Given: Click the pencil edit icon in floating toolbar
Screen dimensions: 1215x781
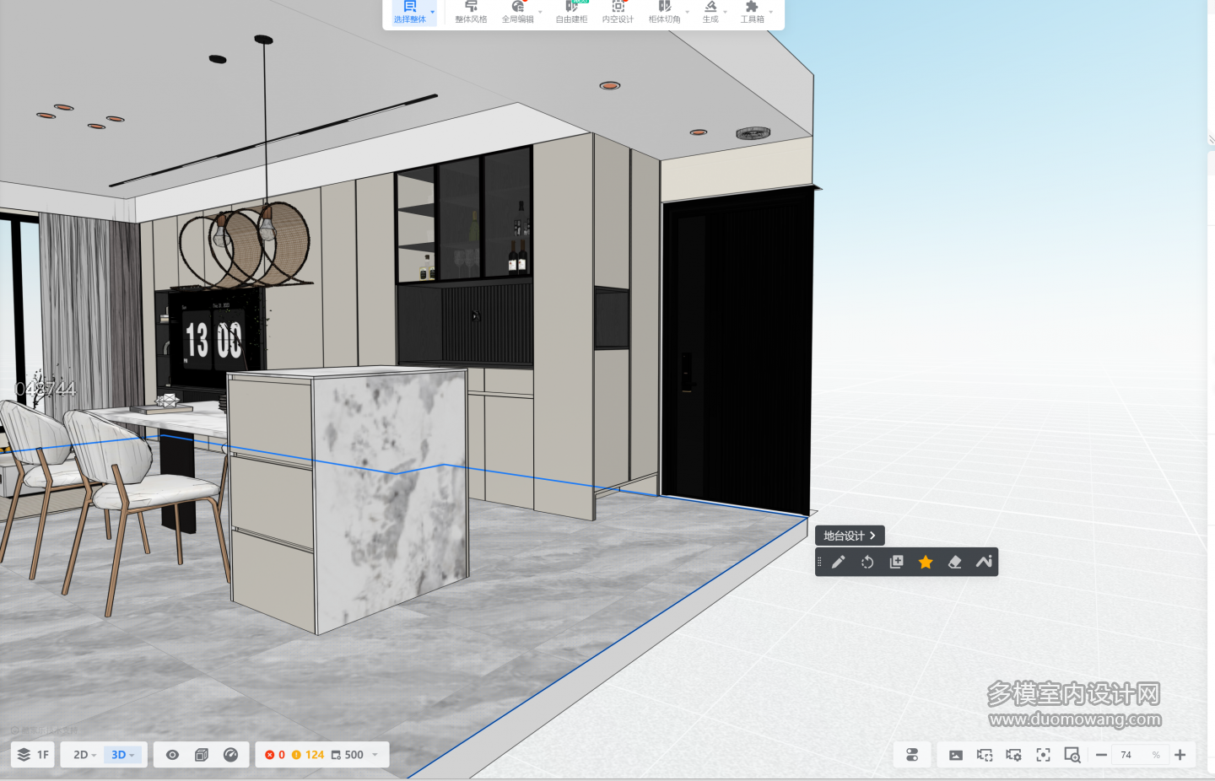Looking at the screenshot, I should tap(838, 563).
